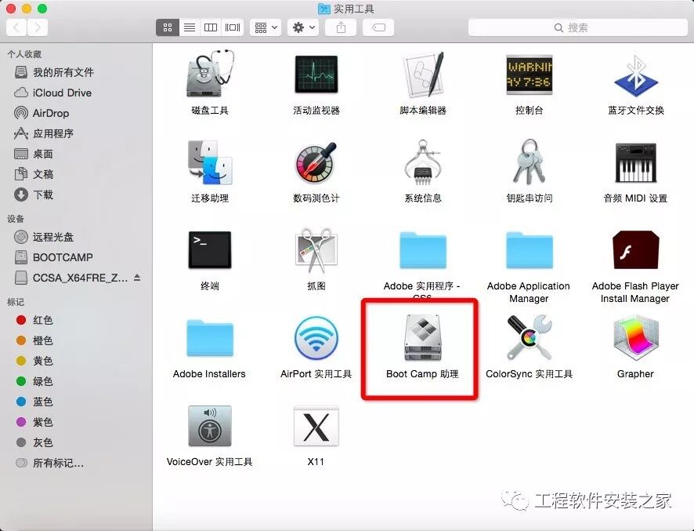The height and width of the screenshot is (531, 694).
Task: Launch the 终端 Terminal app
Action: [x=210, y=250]
